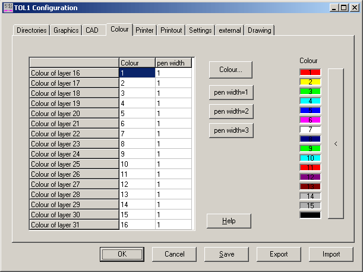The image size is (363, 272).
Task: Go to the Drawing tab
Action: click(x=260, y=30)
